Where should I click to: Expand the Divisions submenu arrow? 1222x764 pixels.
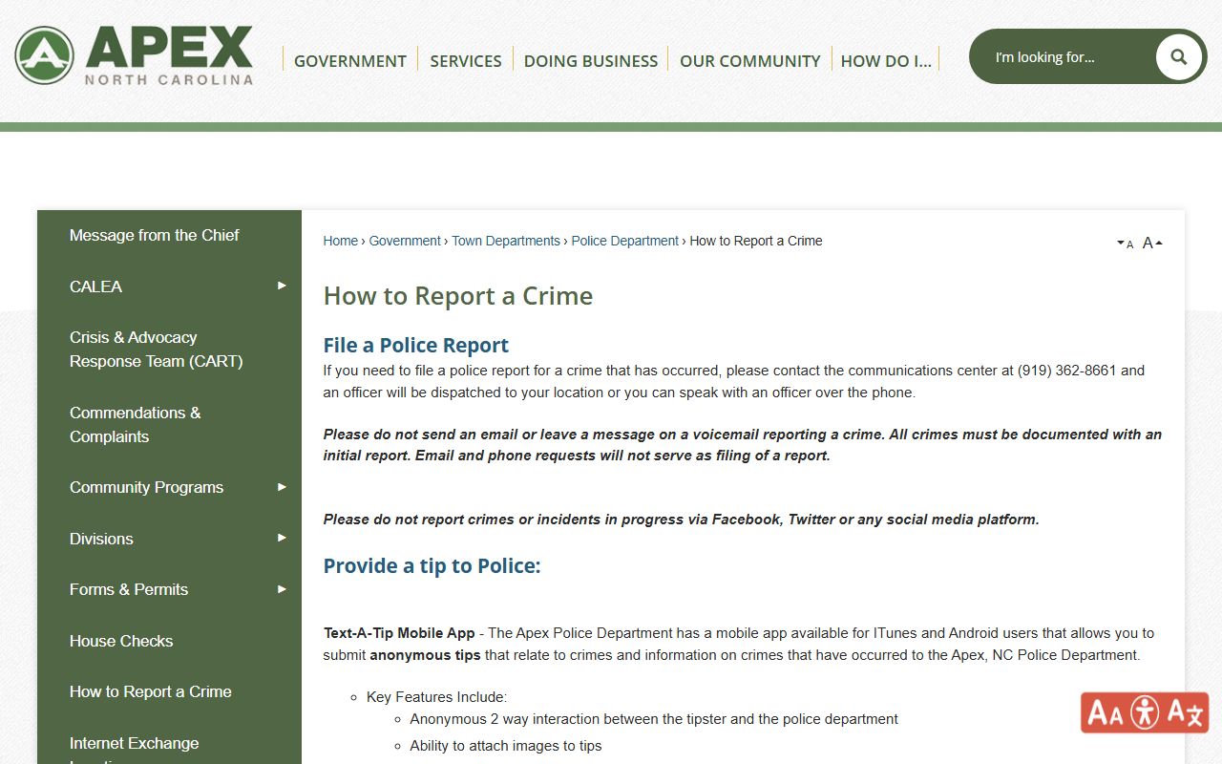282,538
